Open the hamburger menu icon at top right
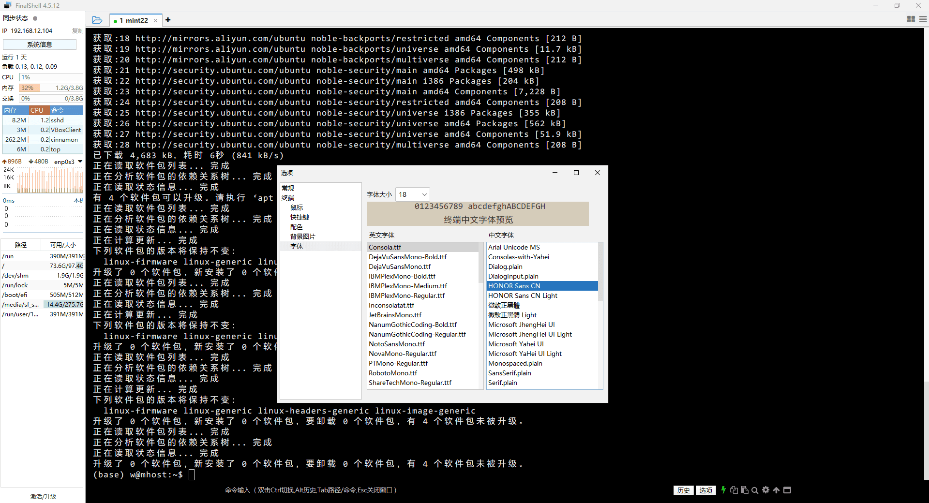The image size is (929, 503). tap(923, 19)
